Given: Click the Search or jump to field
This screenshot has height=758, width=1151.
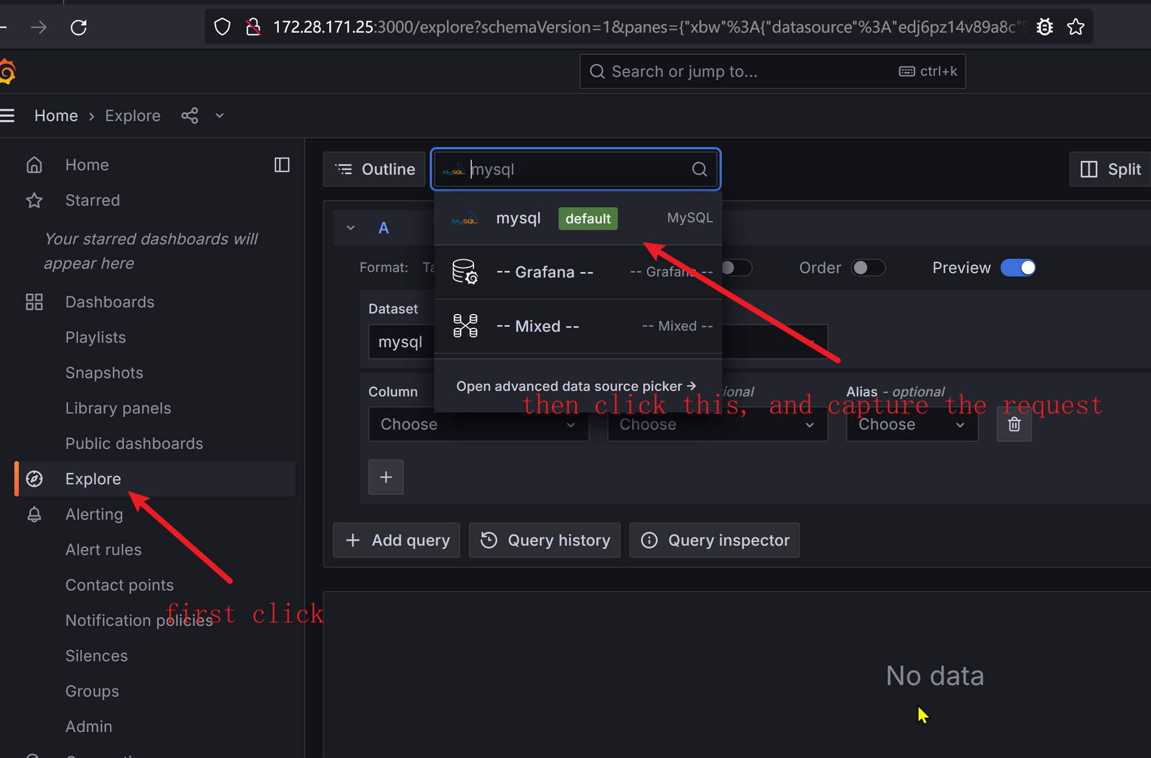Looking at the screenshot, I should click(x=772, y=71).
